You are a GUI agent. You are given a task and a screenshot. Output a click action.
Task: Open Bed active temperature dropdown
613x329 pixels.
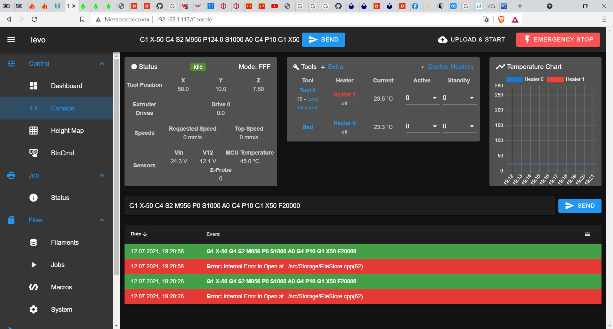(435, 126)
